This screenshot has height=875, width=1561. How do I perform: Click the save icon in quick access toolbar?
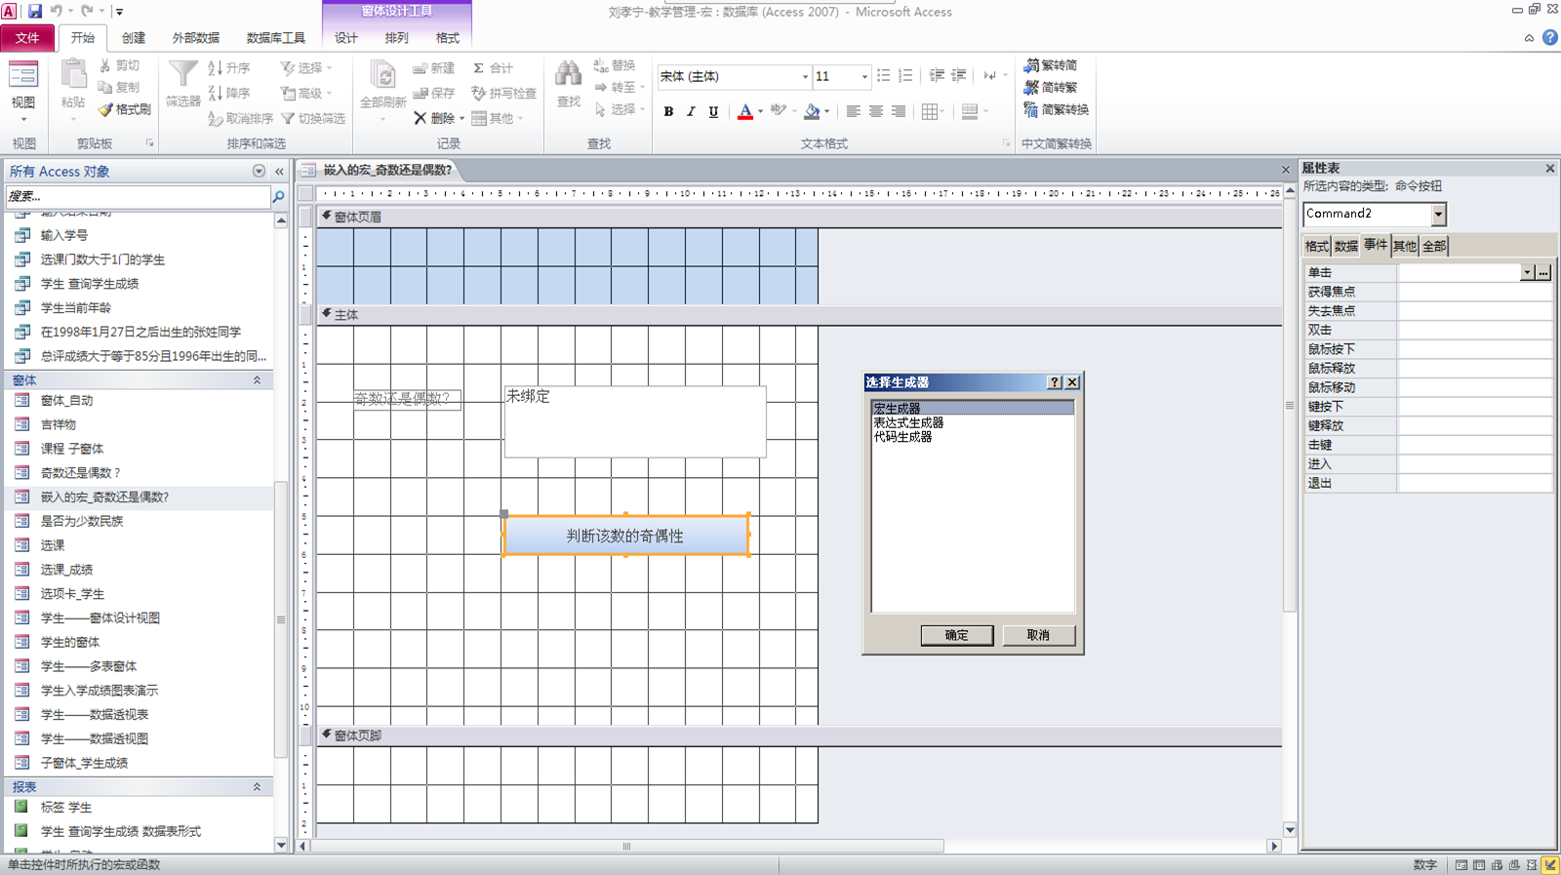tap(35, 12)
